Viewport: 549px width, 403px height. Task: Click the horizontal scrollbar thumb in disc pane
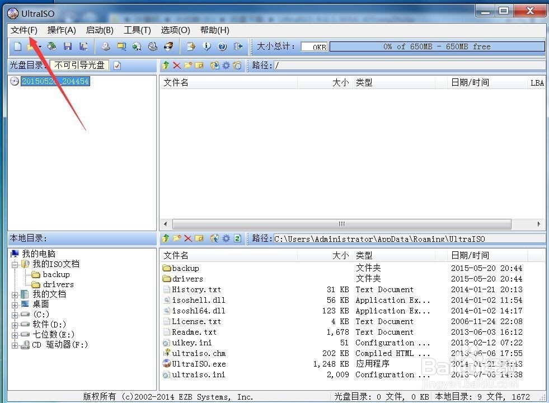click(x=342, y=224)
